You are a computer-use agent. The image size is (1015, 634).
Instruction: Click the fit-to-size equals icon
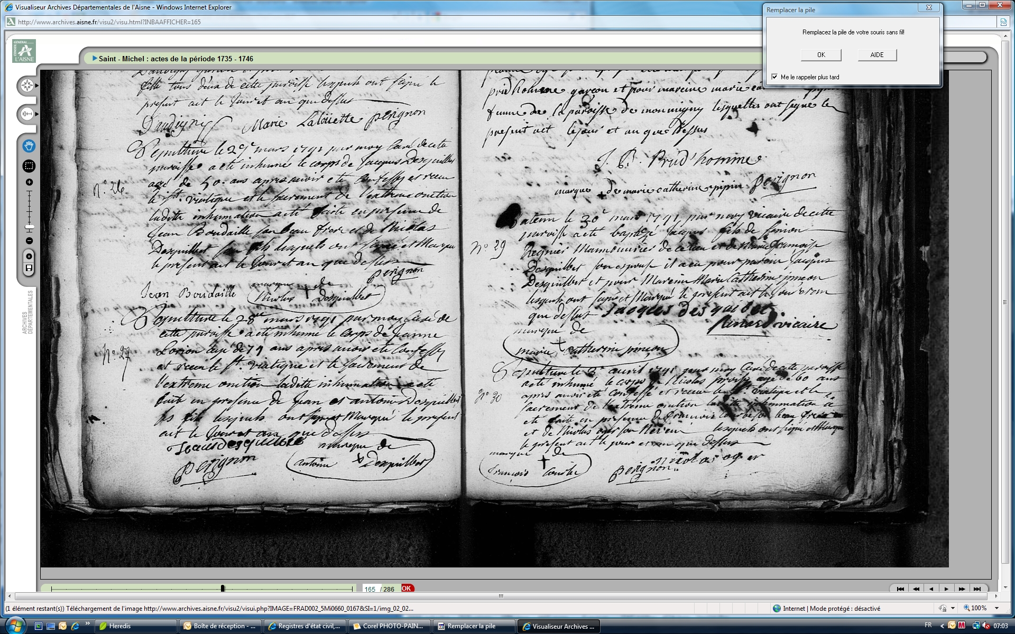[x=29, y=256]
